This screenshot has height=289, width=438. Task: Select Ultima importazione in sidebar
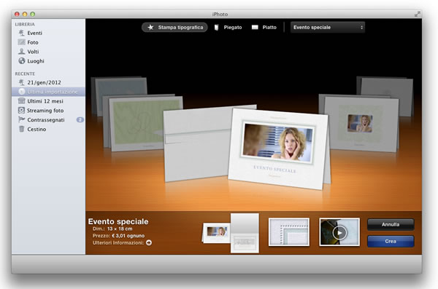(x=48, y=92)
